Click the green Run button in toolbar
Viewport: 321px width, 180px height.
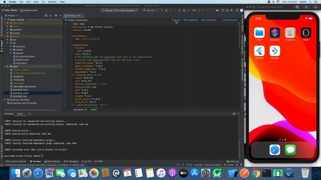(162, 10)
